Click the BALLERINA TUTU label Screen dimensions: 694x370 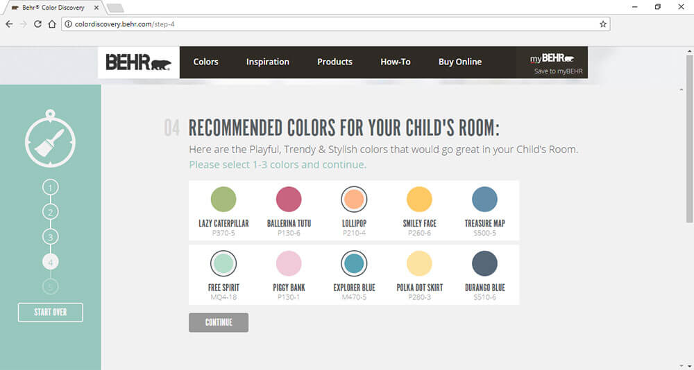click(x=289, y=224)
